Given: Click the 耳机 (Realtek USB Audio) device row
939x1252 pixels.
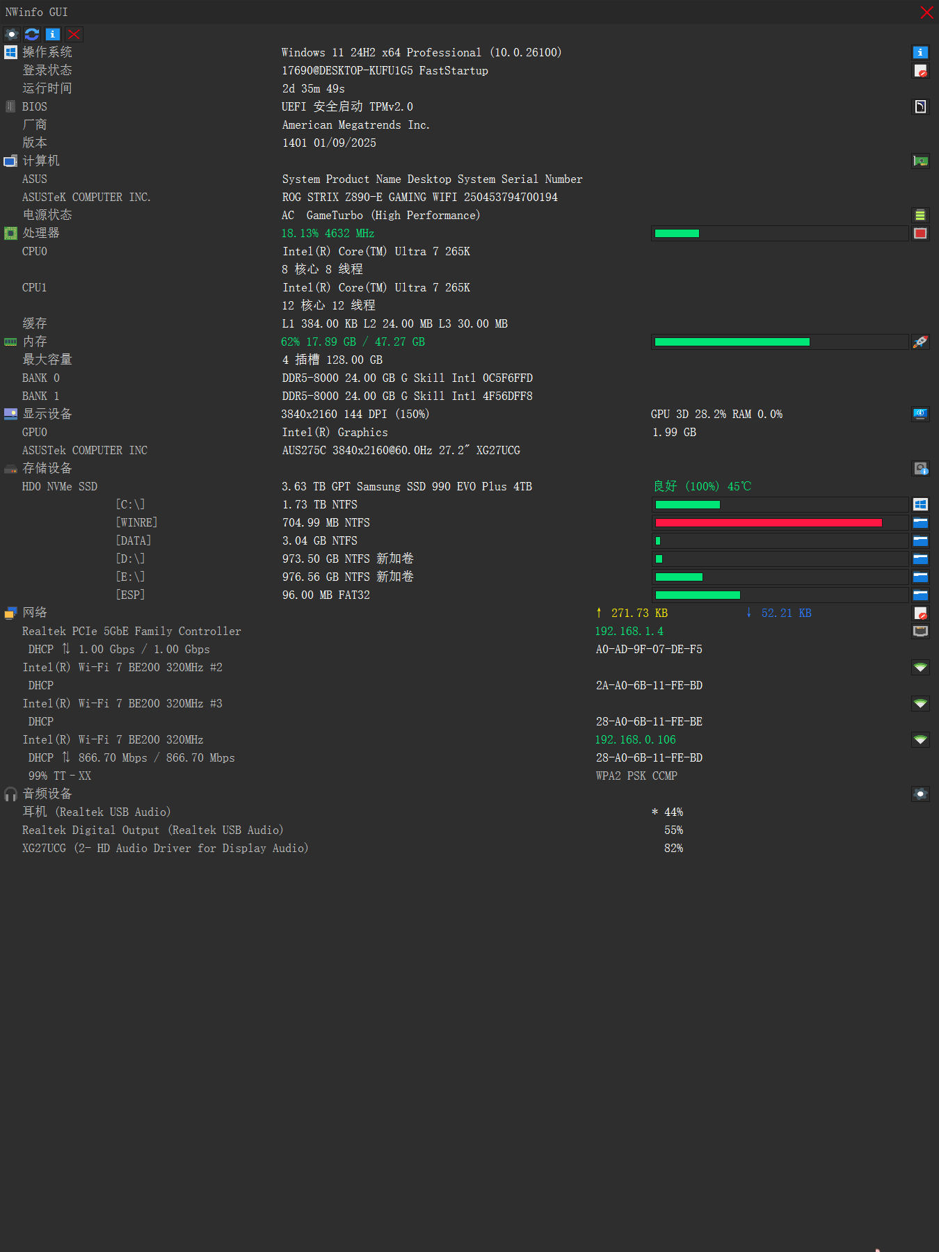Looking at the screenshot, I should (x=97, y=812).
